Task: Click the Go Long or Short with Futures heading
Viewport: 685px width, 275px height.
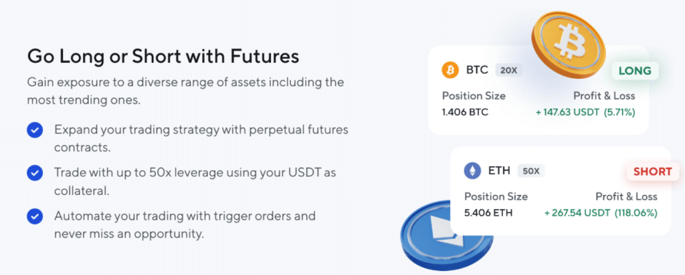Action: click(x=163, y=56)
